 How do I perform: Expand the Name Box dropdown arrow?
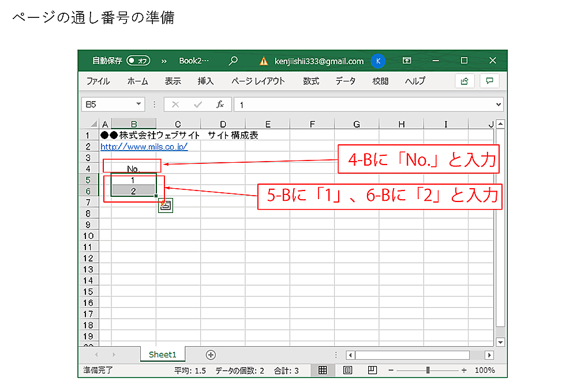coord(138,104)
